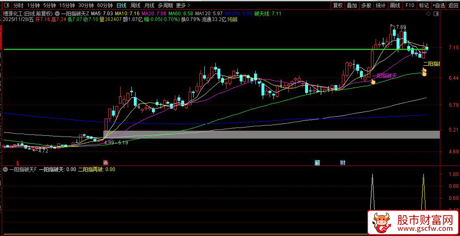Select the 日线 daily chart tab
Viewport: 460px width, 236px height.
[x=121, y=5]
